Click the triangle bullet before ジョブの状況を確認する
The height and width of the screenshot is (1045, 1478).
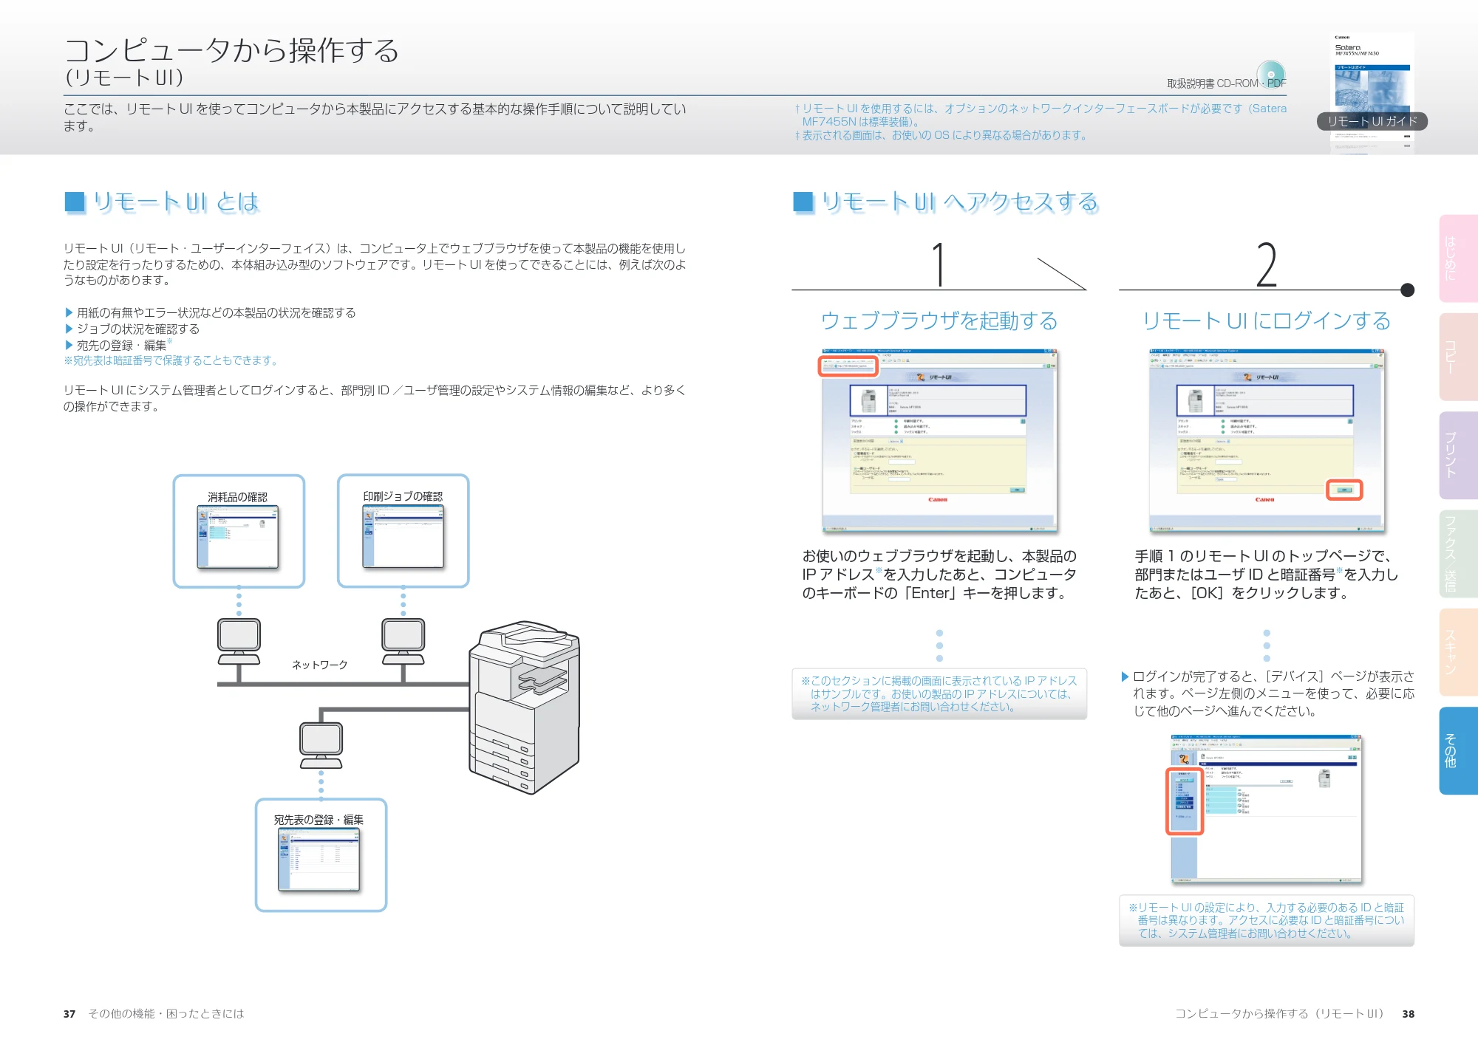(69, 329)
